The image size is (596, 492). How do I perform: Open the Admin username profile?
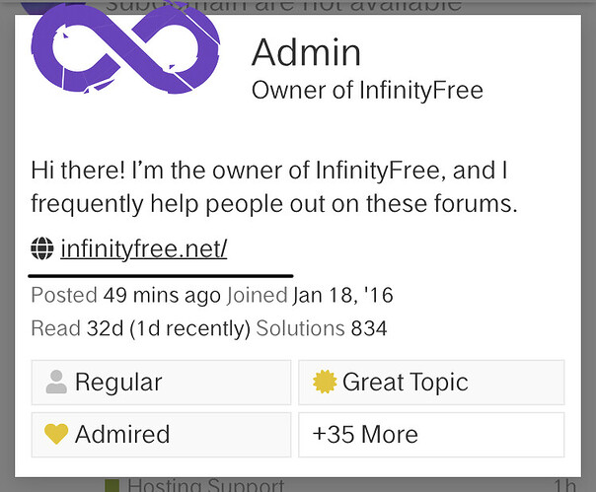point(306,53)
